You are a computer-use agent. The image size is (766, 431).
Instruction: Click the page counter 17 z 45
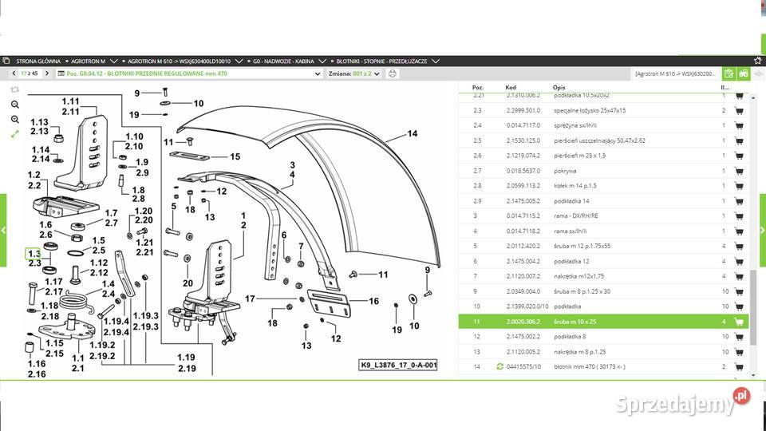coord(30,73)
